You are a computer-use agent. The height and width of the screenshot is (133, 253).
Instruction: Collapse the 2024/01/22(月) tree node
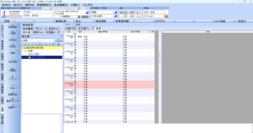click(23, 48)
